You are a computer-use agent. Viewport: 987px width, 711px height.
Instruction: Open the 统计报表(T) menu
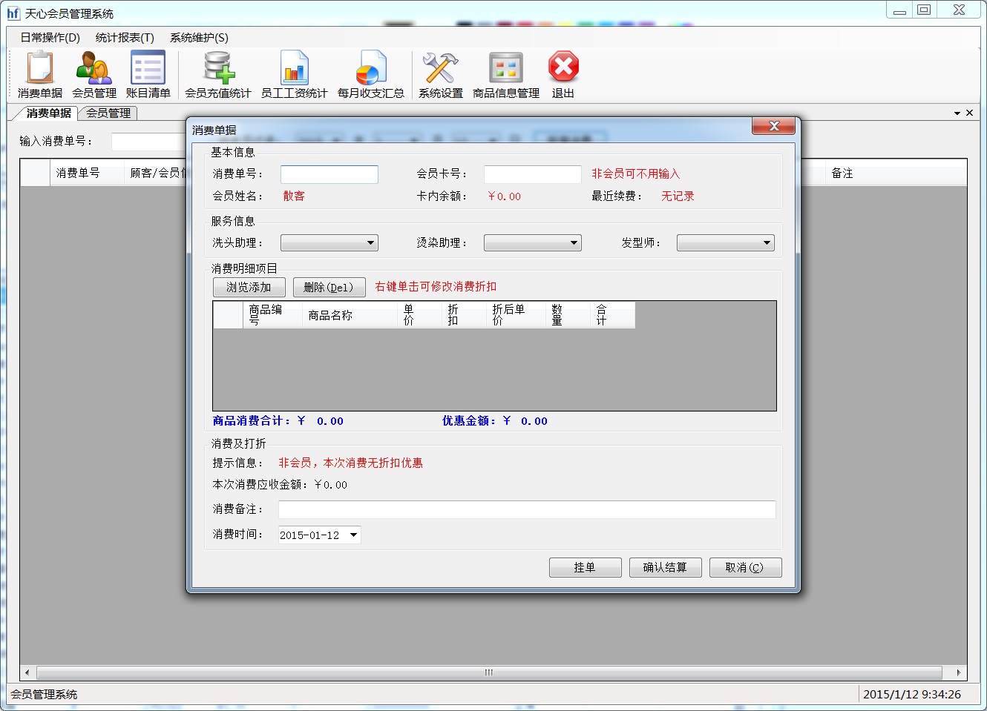click(125, 38)
